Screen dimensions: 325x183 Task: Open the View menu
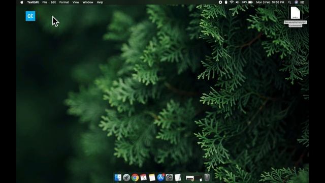pyautogui.click(x=76, y=2)
